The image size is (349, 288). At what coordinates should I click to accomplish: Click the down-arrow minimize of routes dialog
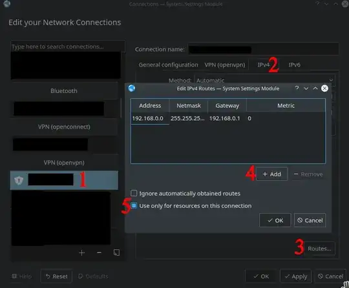point(306,88)
